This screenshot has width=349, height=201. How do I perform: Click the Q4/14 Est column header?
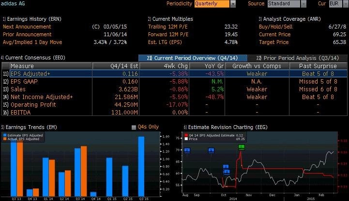tap(116, 66)
